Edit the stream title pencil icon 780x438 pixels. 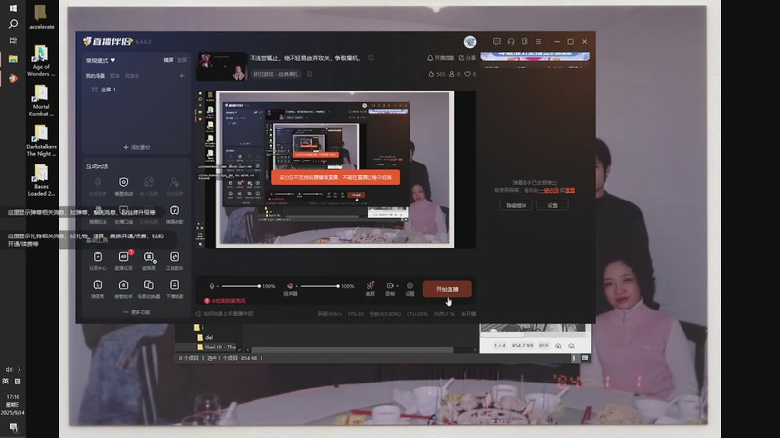point(370,58)
